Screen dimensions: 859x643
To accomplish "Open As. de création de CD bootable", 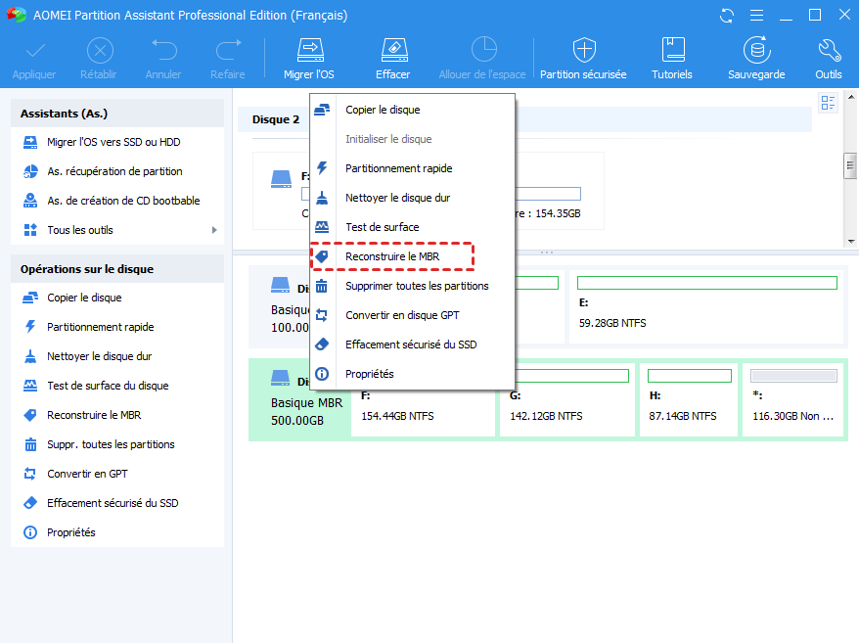I will 123,201.
